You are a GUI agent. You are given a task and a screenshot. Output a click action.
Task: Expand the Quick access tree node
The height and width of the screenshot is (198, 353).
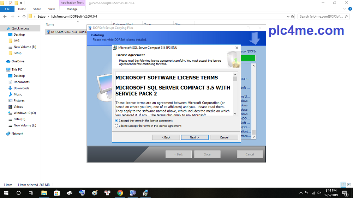click(x=3, y=28)
